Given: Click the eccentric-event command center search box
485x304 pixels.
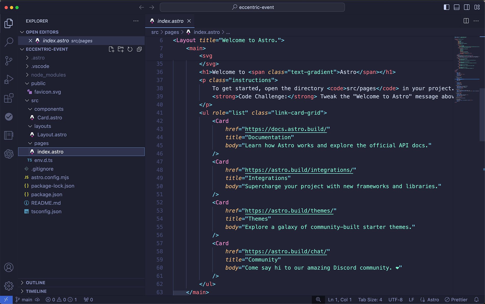Looking at the screenshot, I should (x=252, y=7).
